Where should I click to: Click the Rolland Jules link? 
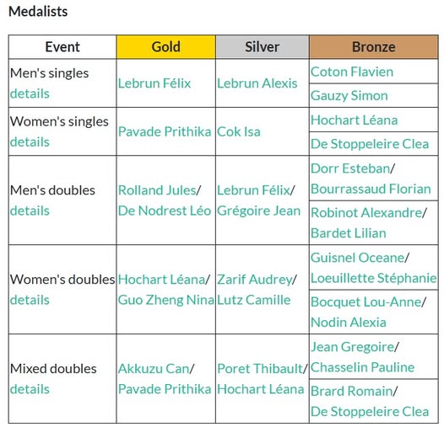tap(157, 190)
